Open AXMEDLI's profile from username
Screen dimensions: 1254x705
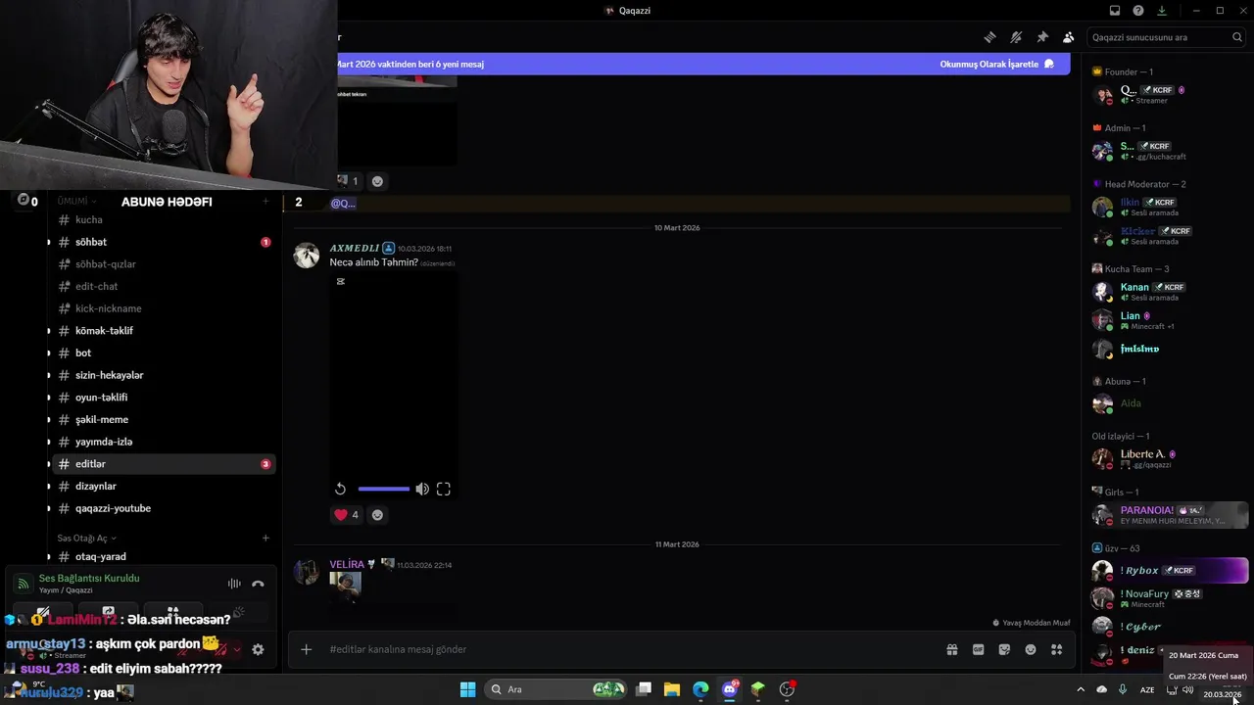tap(355, 248)
